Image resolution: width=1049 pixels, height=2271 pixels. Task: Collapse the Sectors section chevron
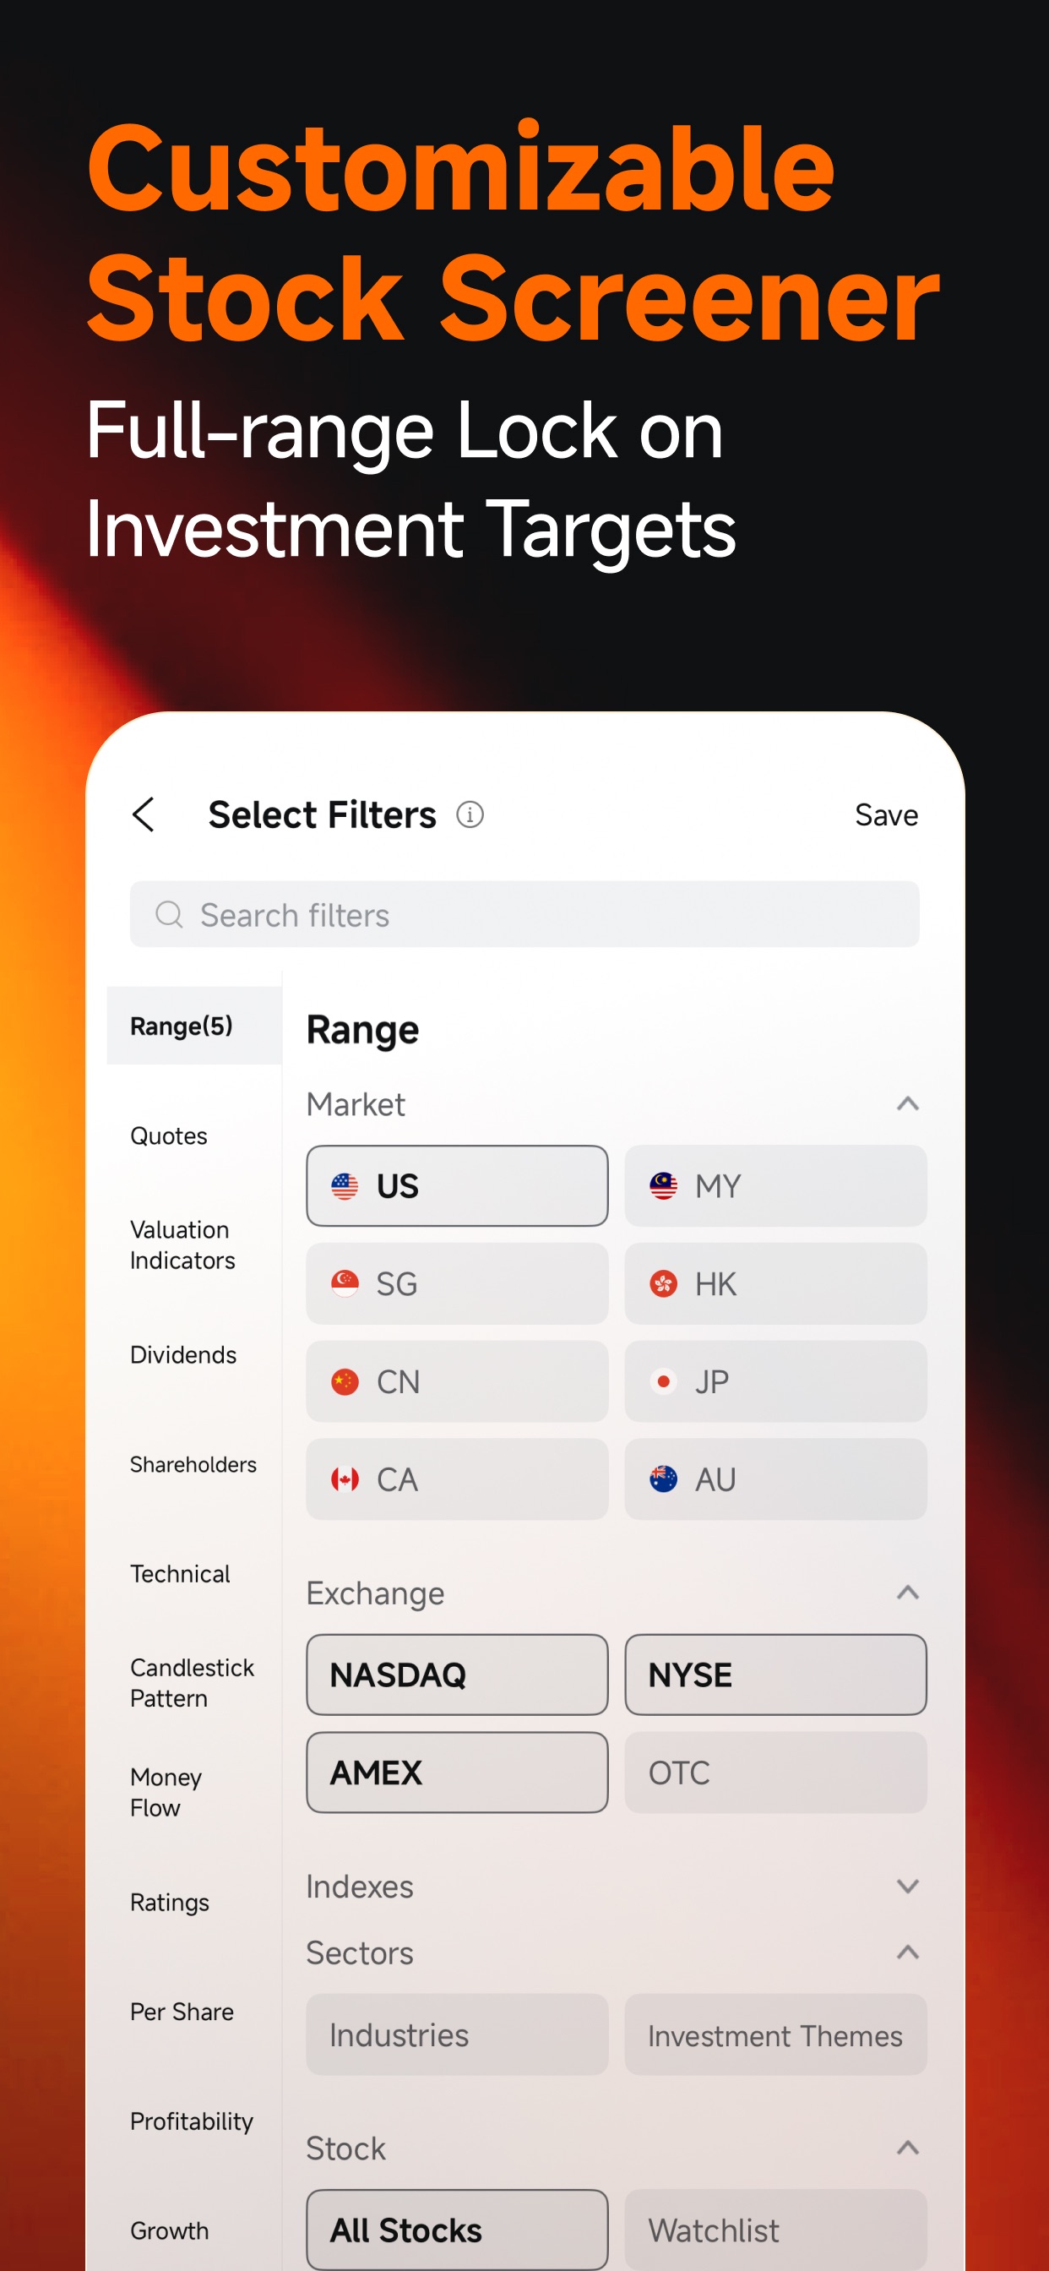click(907, 1952)
